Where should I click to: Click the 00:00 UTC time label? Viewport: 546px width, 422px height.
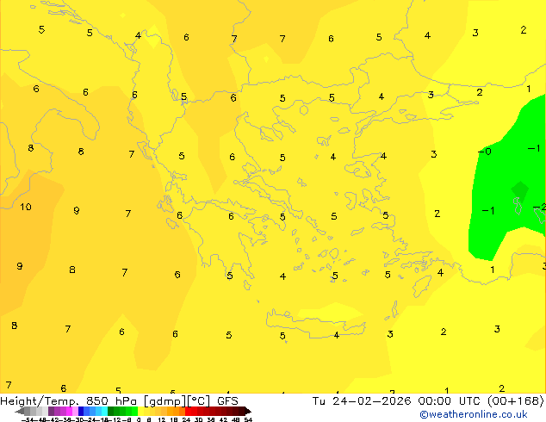coord(449,401)
